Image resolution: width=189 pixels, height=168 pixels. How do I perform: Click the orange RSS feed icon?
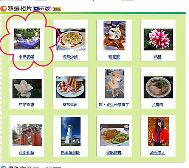pos(57,9)
